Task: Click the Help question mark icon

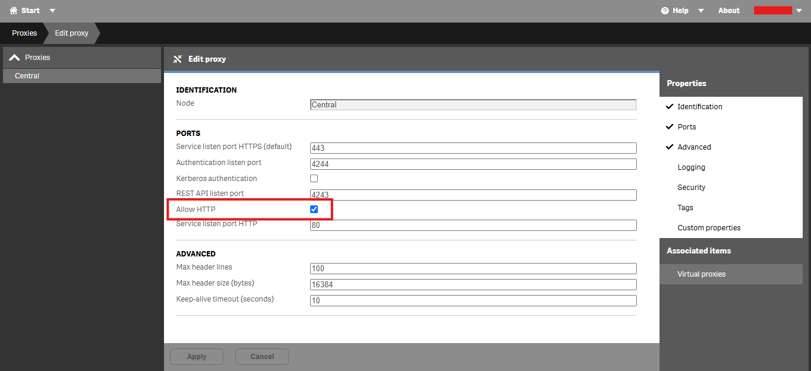Action: coord(665,11)
